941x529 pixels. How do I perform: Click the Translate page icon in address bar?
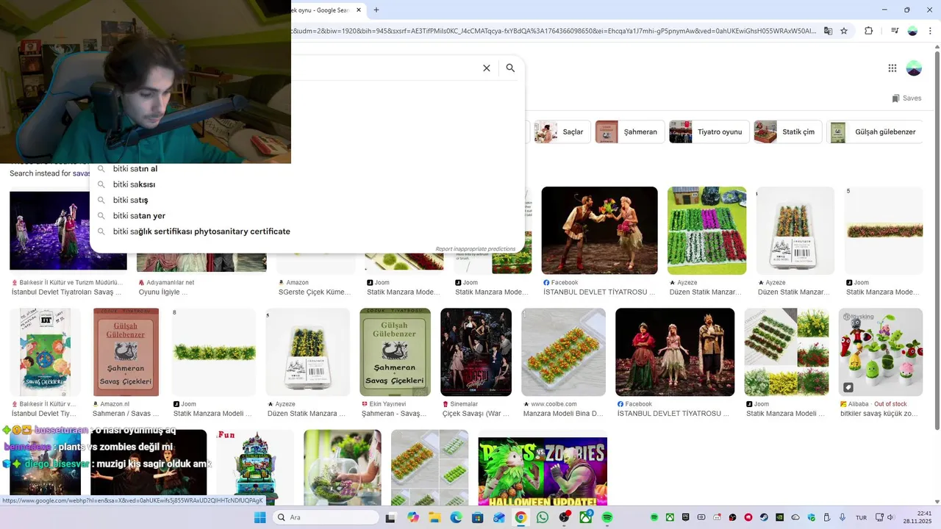(828, 31)
